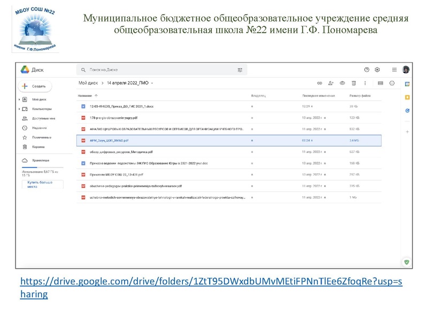Open the more actions three-dot menu
Screen dimensions: 428x321
click(365, 83)
